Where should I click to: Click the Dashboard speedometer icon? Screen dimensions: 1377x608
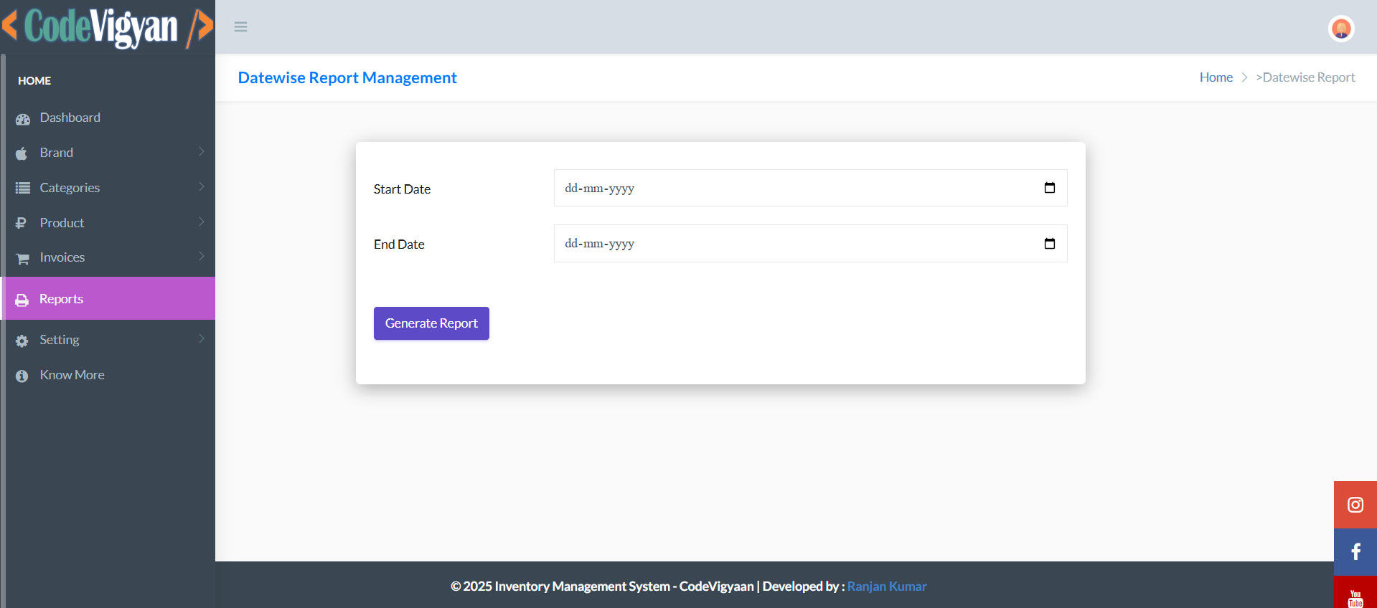pos(23,119)
